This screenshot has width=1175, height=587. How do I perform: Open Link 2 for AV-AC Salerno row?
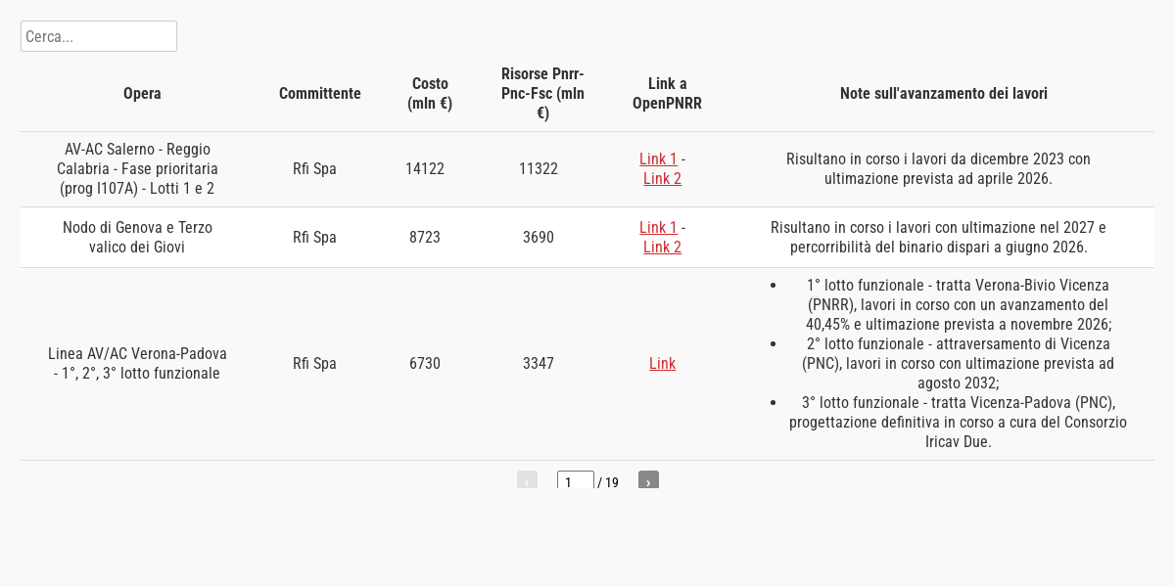(662, 178)
